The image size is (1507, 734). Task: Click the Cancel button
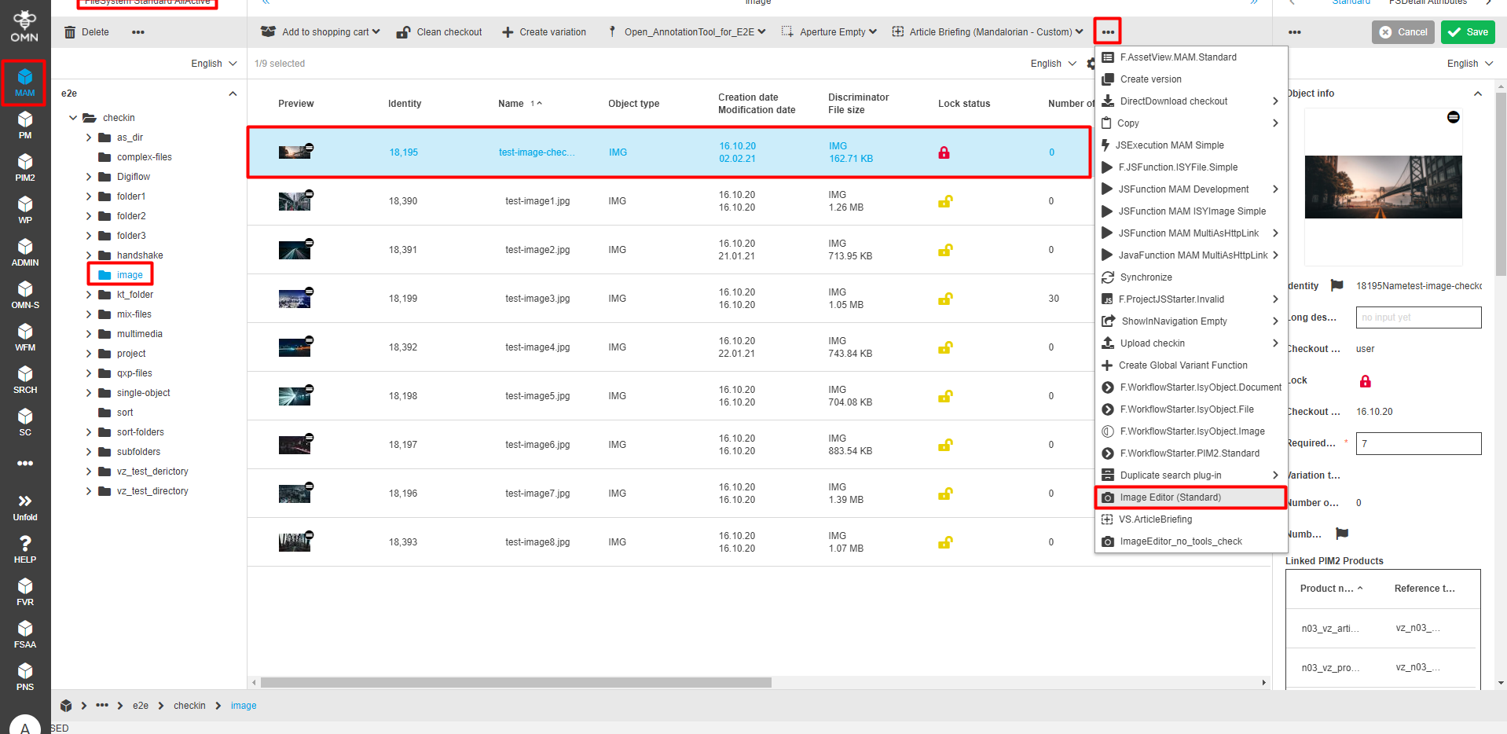click(1402, 32)
